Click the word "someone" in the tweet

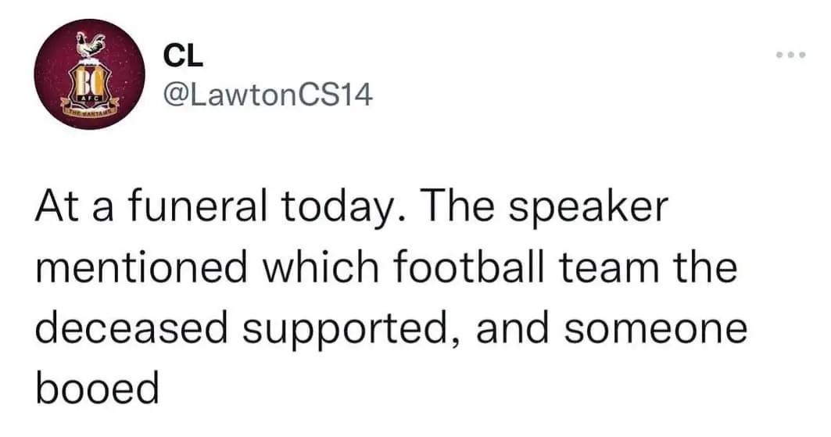[x=656, y=330]
